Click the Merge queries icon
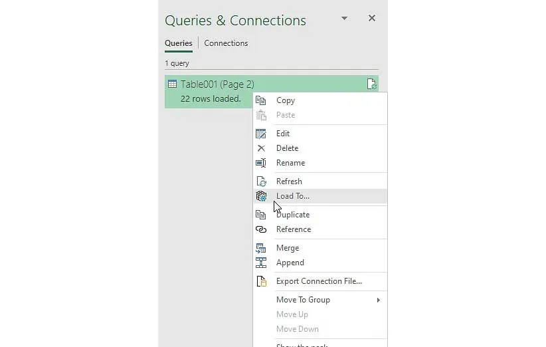 point(261,248)
